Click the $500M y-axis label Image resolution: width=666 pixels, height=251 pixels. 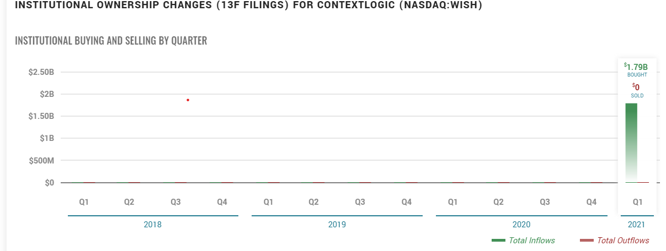(41, 161)
